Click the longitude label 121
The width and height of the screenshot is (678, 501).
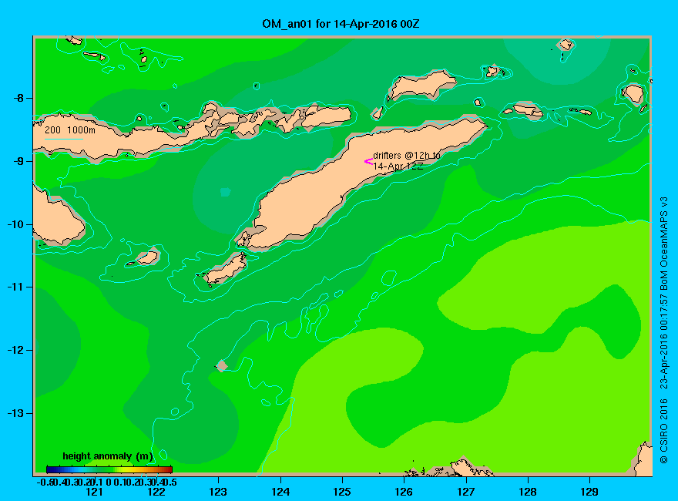pyautogui.click(x=94, y=492)
